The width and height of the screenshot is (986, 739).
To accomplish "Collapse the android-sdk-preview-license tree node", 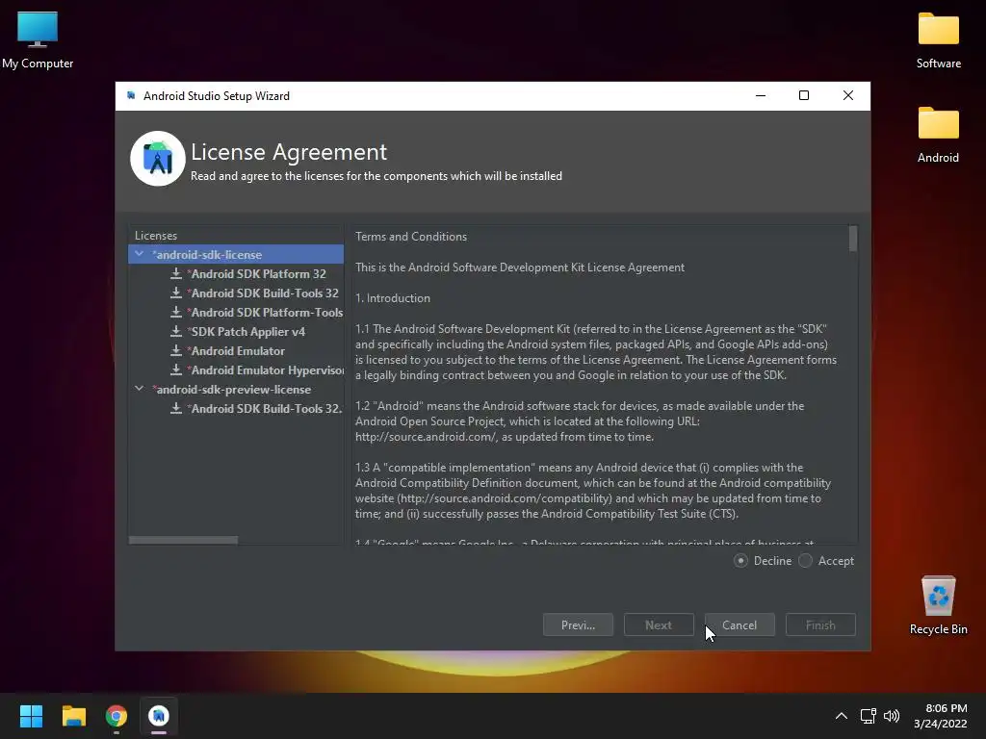I will pyautogui.click(x=139, y=389).
